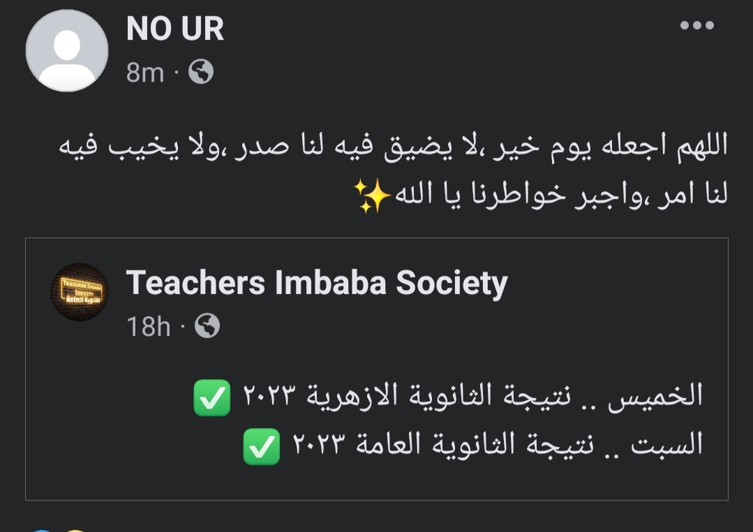This screenshot has height=532, width=753.
Task: Click the word السبت in the shared post
Action: [x=667, y=445]
